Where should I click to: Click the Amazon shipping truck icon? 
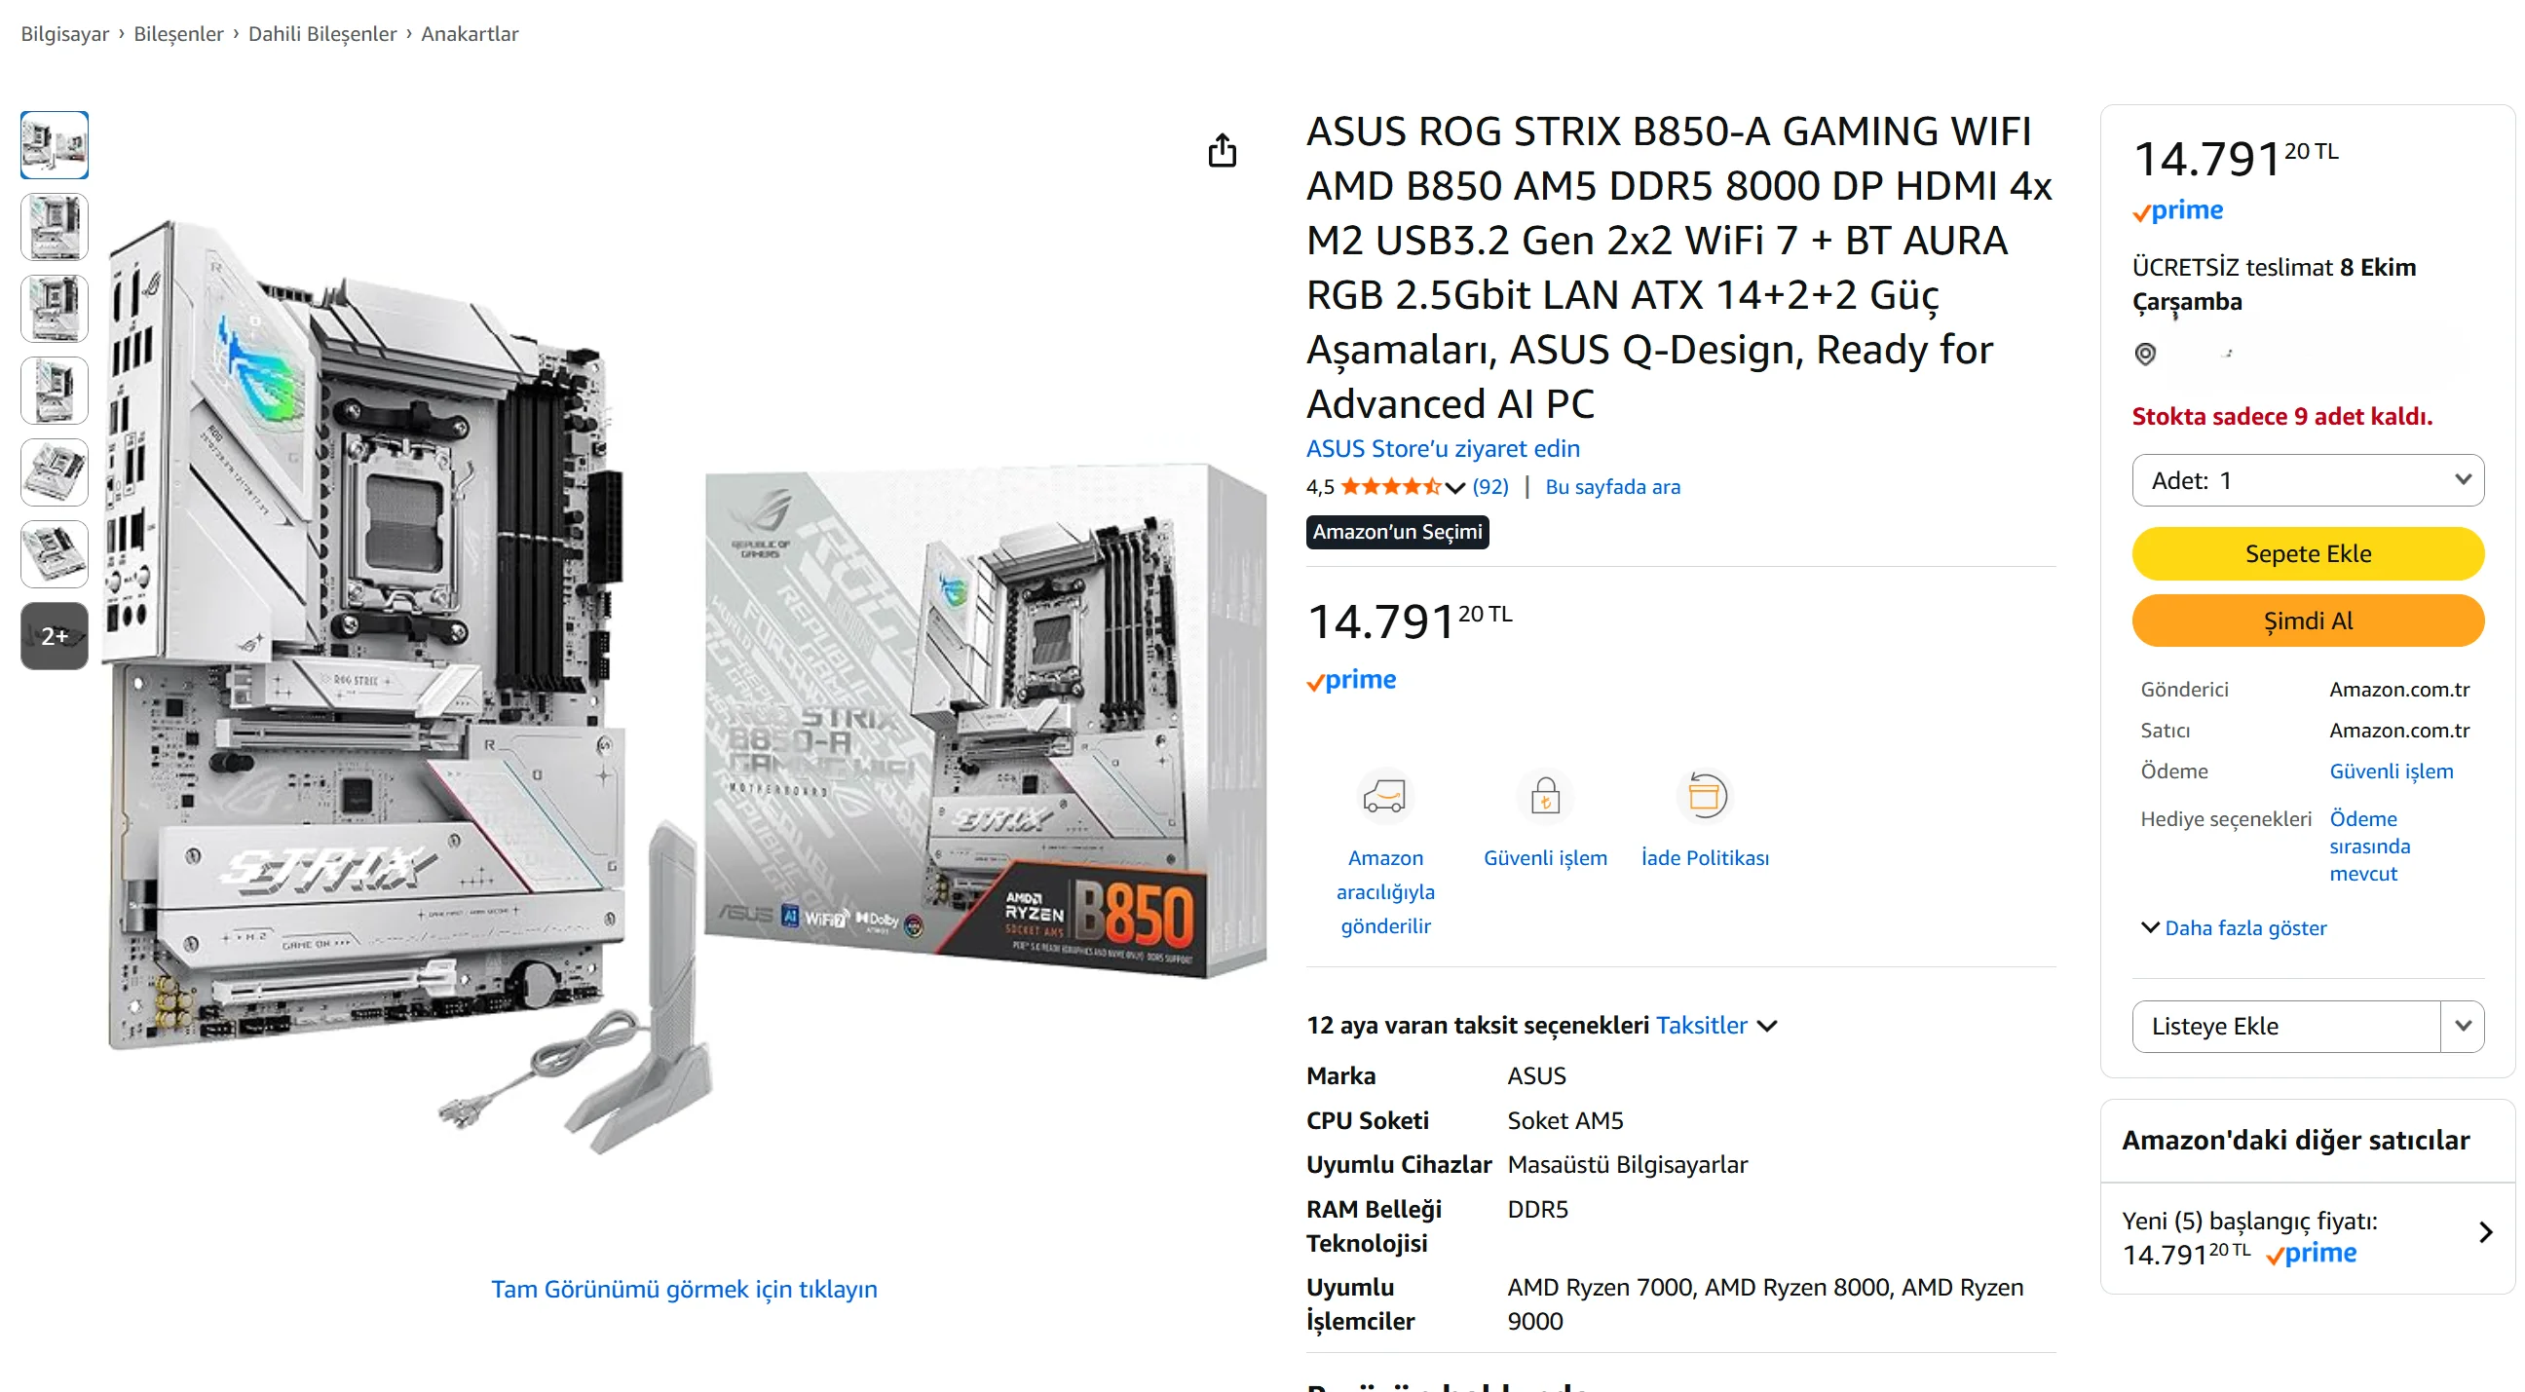[x=1384, y=795]
